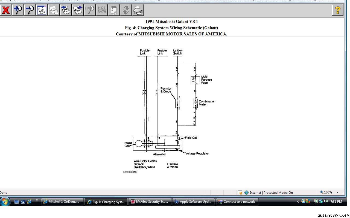350x218 pixels.
Task: Click the Multi-Purpose Fuse label
Action: click(x=206, y=80)
